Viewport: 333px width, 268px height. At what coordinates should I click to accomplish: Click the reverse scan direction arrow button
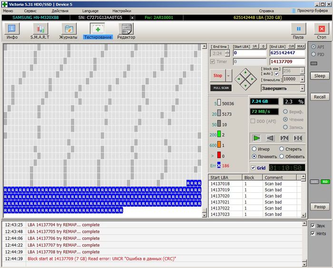(x=271, y=138)
